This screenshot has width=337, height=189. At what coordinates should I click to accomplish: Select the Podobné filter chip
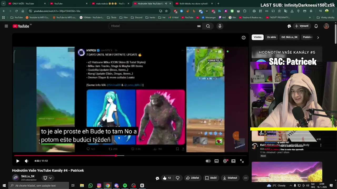pyautogui.click(x=308, y=37)
